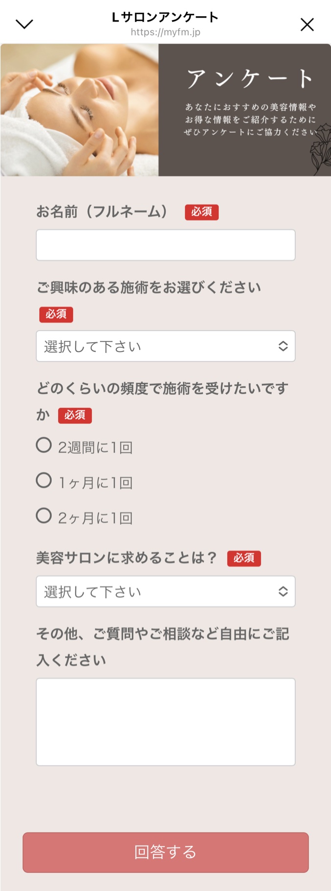Screen dimensions: 331x891
Task: Click the 必須 badge beside 美容サロンに求めることは？
Action: coord(244,558)
